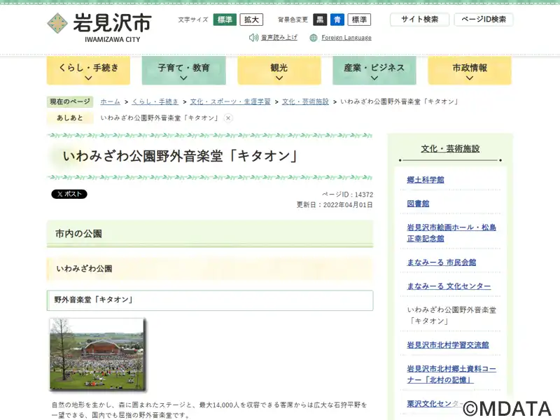Expand the 観光 dropdown menu

279,71
